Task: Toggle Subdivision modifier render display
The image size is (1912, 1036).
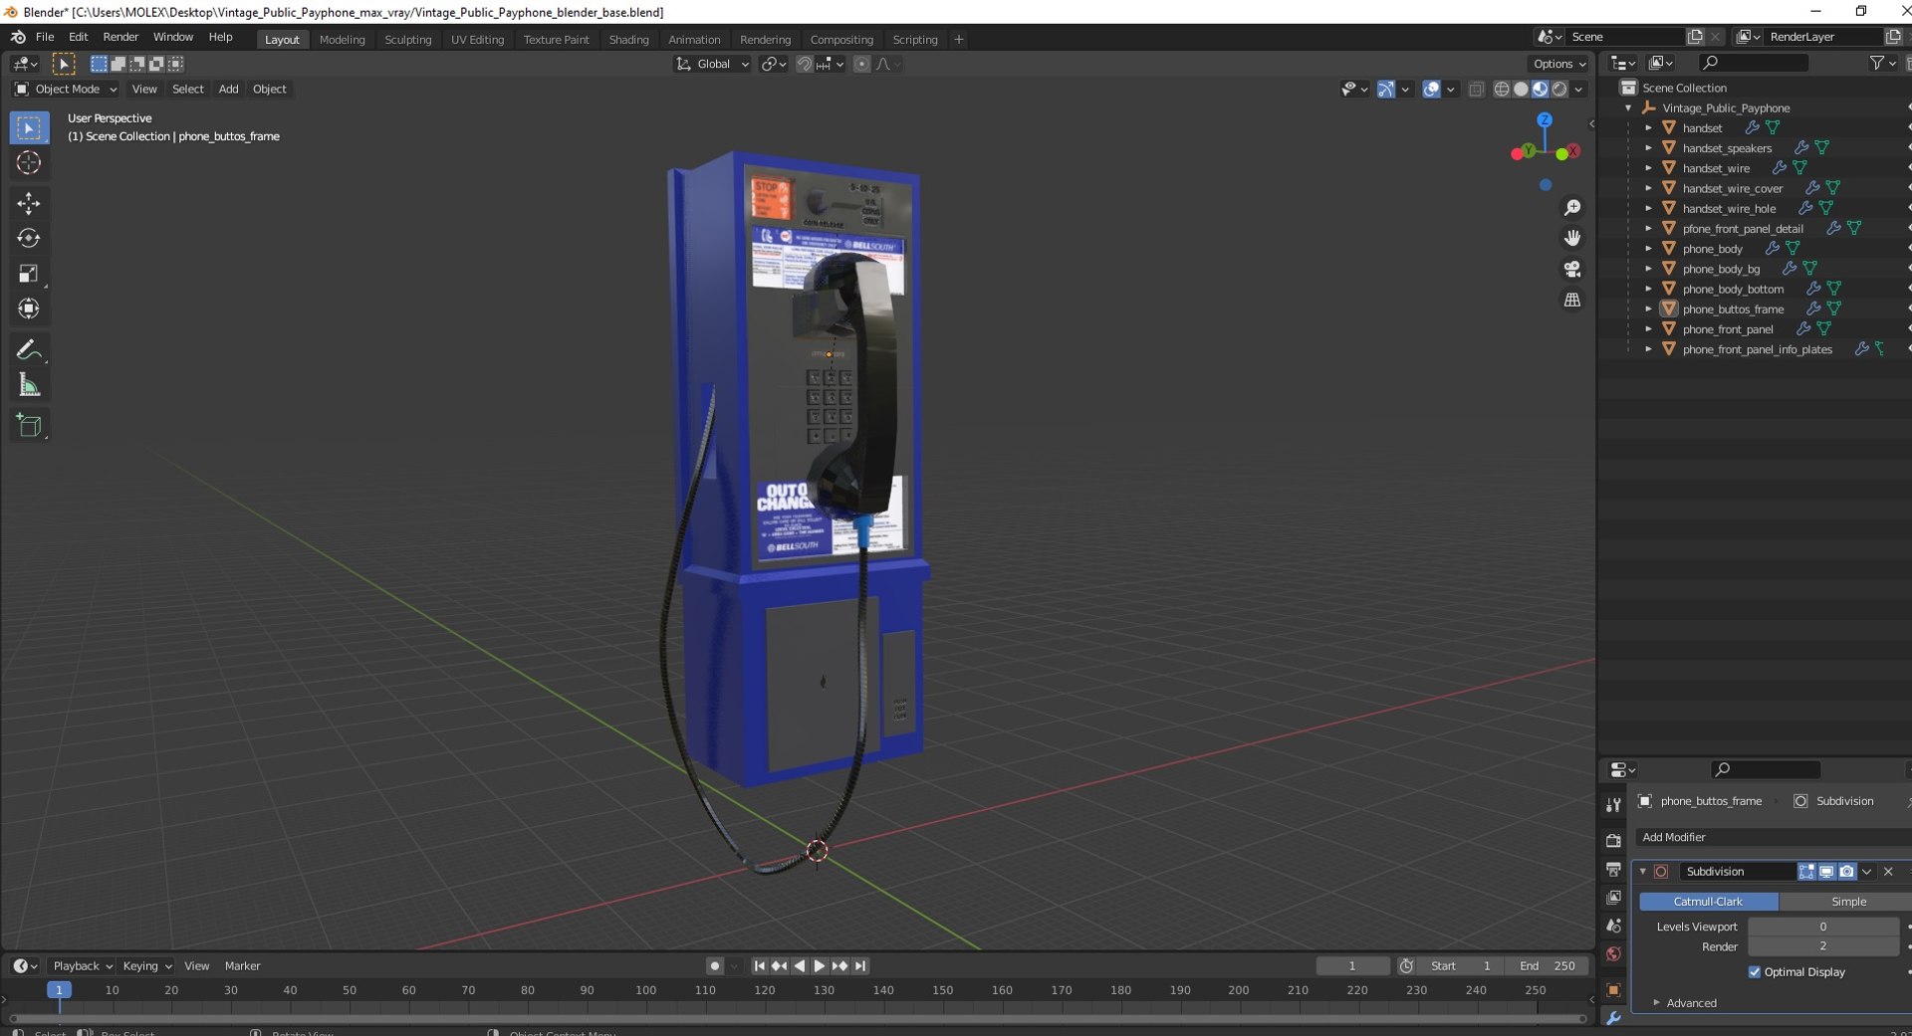Action: pyautogui.click(x=1847, y=872)
